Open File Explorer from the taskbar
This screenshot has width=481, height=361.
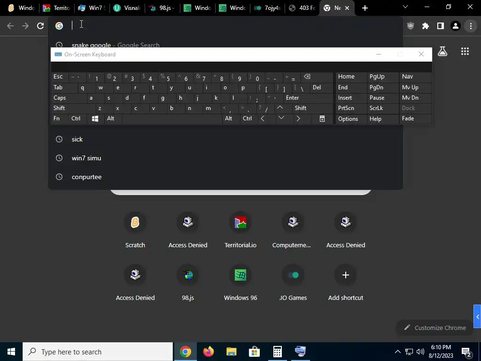(x=231, y=352)
